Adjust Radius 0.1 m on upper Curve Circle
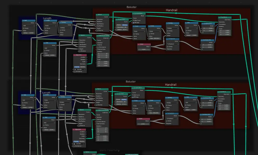 point(122,29)
